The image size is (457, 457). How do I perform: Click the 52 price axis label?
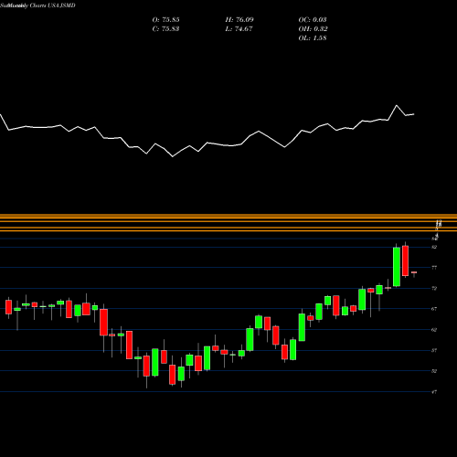pos(434,371)
